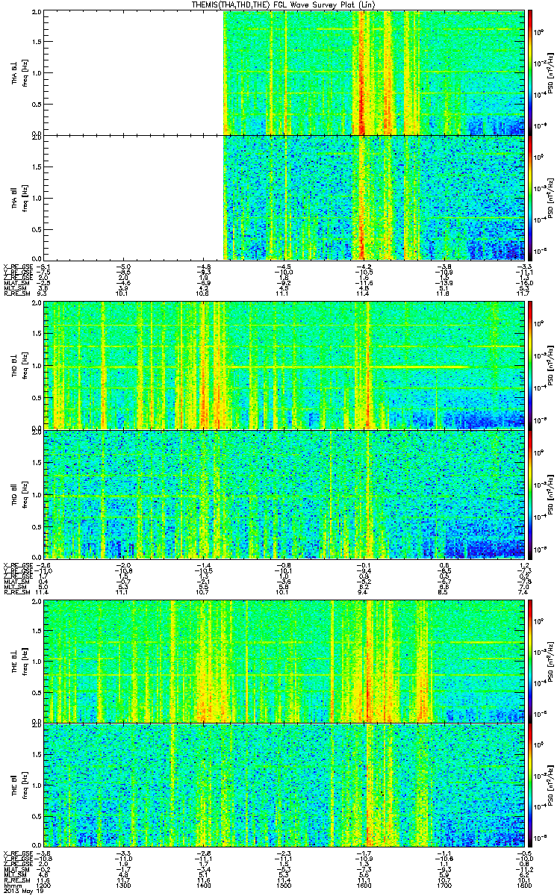Click the '1400' time tick label
The image size is (560, 896).
(x=205, y=886)
